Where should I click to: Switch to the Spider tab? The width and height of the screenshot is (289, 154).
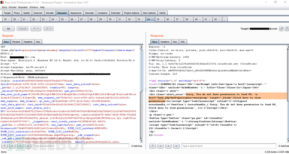click(x=27, y=13)
